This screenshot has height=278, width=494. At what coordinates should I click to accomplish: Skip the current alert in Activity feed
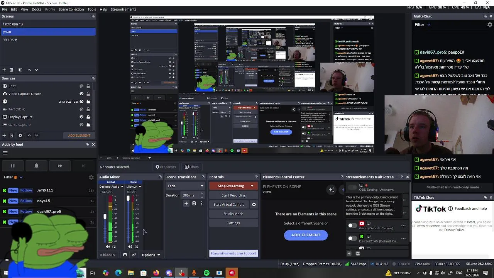[60, 166]
